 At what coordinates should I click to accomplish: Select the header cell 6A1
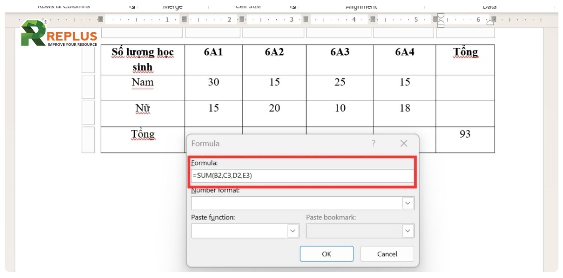(213, 60)
